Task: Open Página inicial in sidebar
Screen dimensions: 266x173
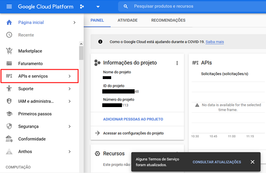Action: point(31,22)
